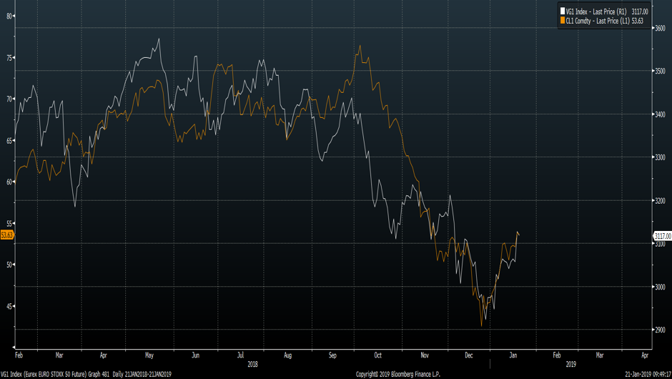The image size is (672, 379).
Task: Click the 3117.00 value in the legend
Action: (640, 11)
